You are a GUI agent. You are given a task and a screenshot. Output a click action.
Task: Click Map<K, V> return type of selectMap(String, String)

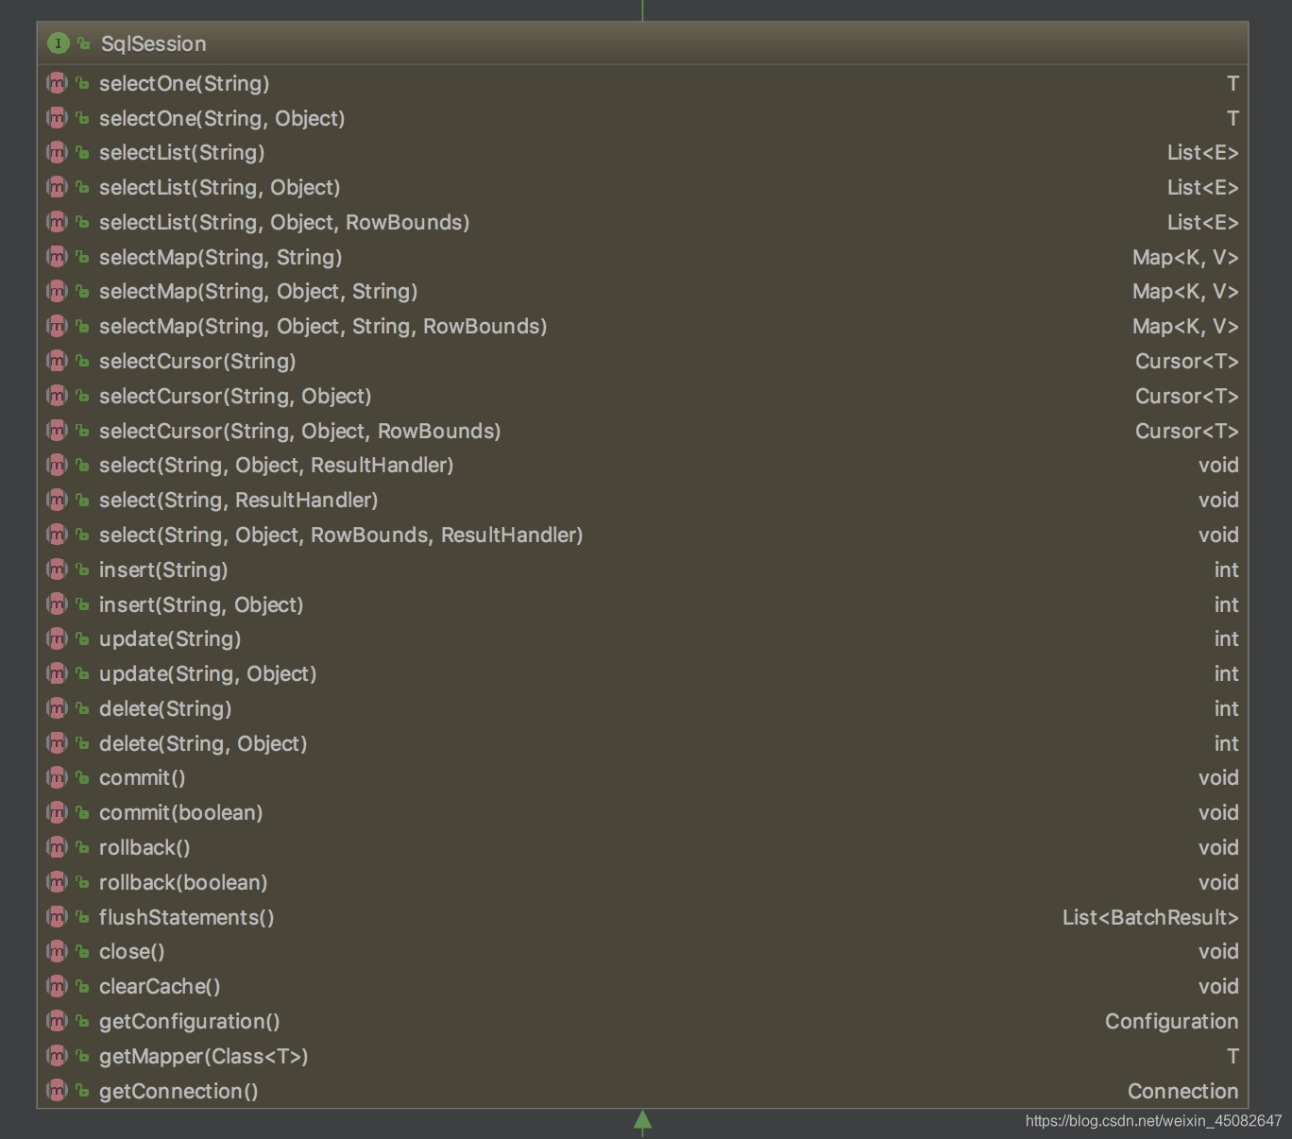coord(1185,257)
